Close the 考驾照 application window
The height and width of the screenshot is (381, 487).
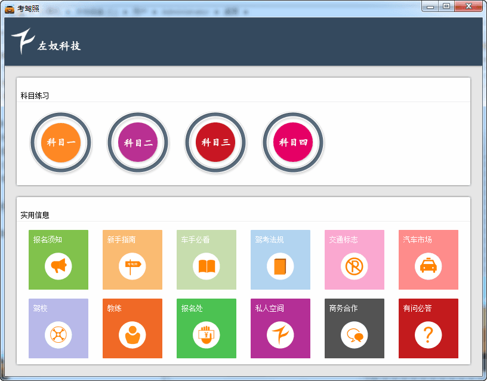(x=468, y=6)
